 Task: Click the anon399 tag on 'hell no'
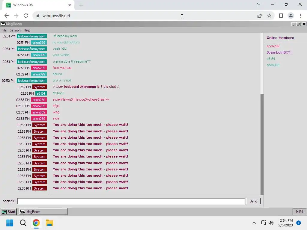(x=39, y=74)
